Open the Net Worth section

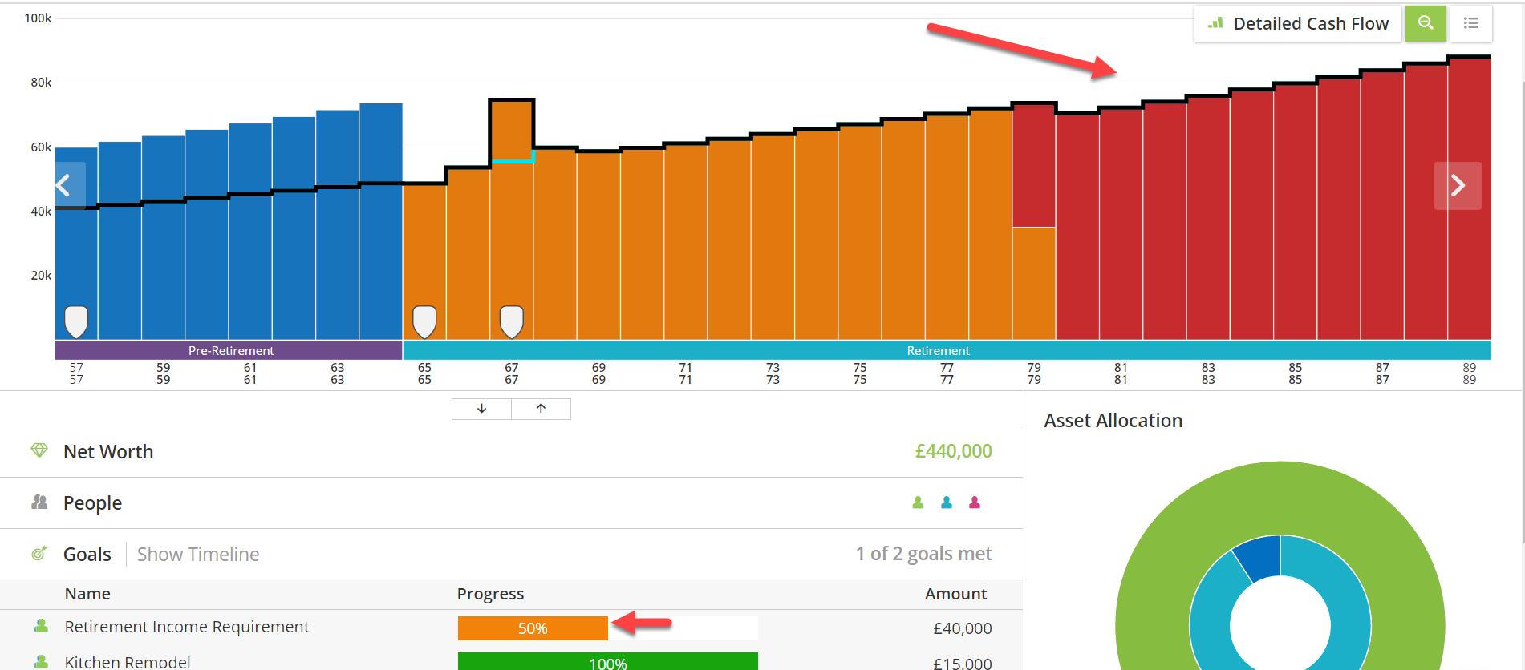108,452
